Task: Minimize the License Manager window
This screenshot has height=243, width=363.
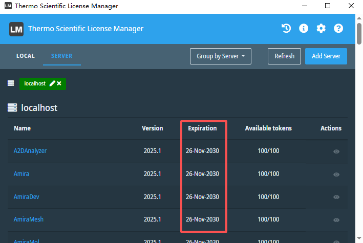Action: (305, 6)
